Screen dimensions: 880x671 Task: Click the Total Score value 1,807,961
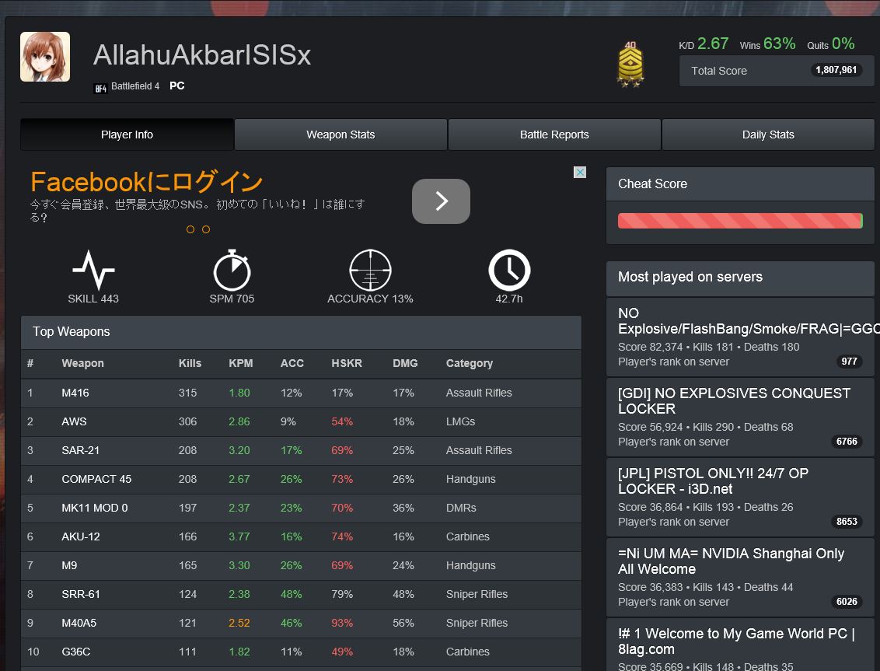coord(836,70)
